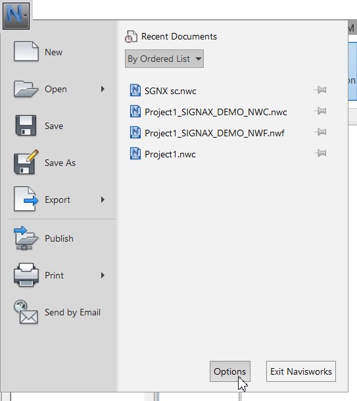Click the Save floppy disk icon
Screen dimensions: 357x401
point(26,125)
